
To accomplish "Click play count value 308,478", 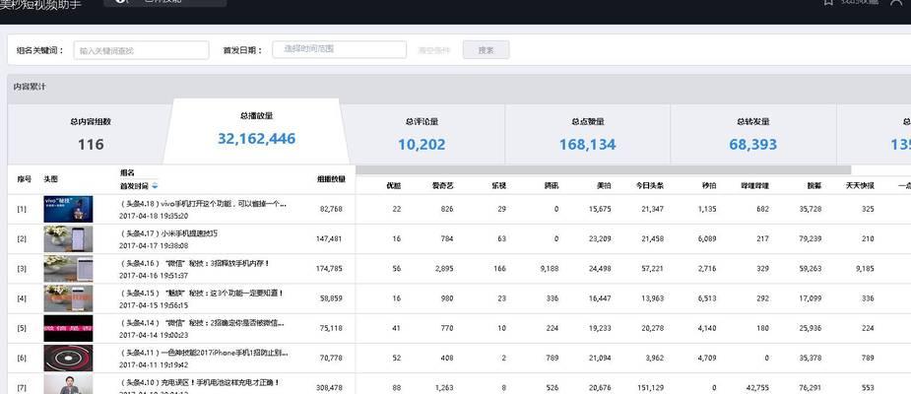I will point(329,388).
